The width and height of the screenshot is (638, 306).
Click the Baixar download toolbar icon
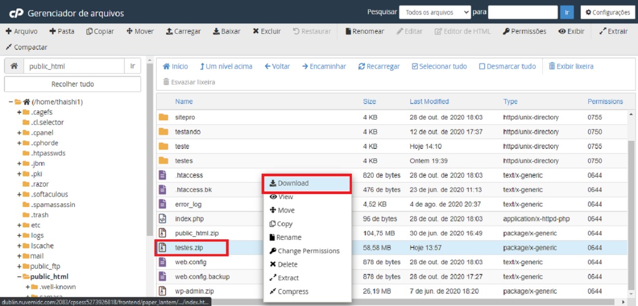pyautogui.click(x=216, y=31)
